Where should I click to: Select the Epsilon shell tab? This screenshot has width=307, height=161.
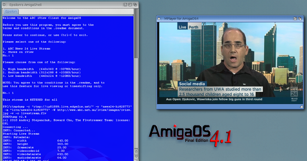pos(11,11)
